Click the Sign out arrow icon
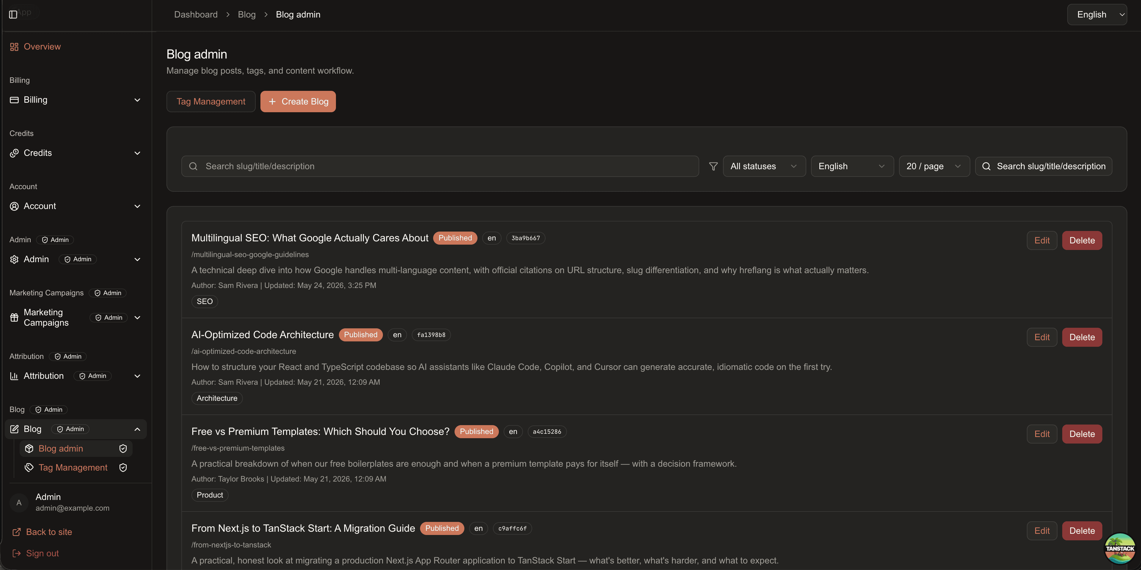 pyautogui.click(x=16, y=553)
